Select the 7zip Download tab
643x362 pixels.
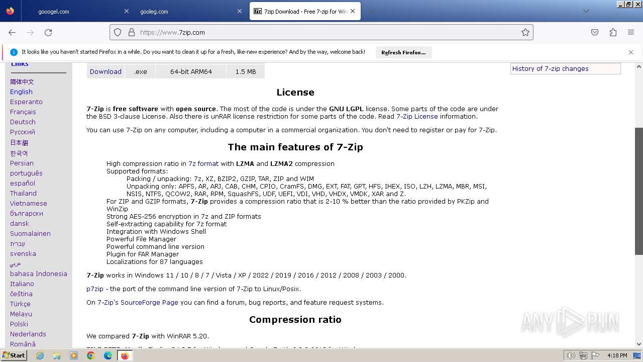[x=305, y=11]
